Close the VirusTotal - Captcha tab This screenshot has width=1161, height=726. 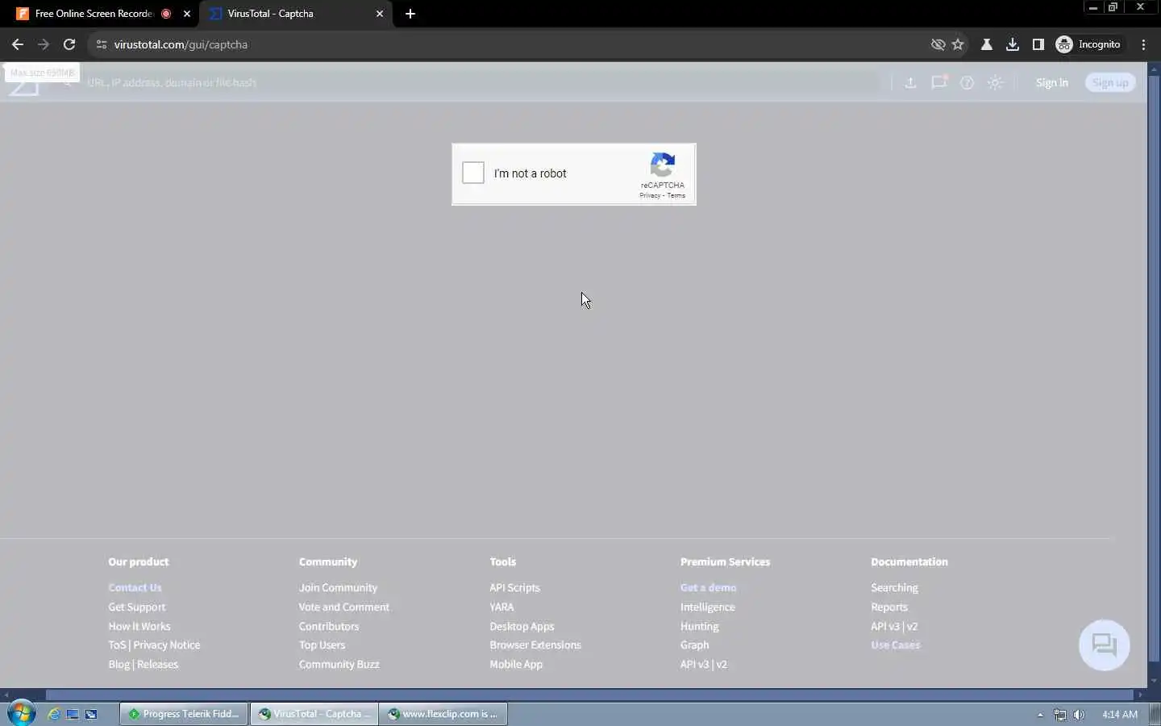380,14
